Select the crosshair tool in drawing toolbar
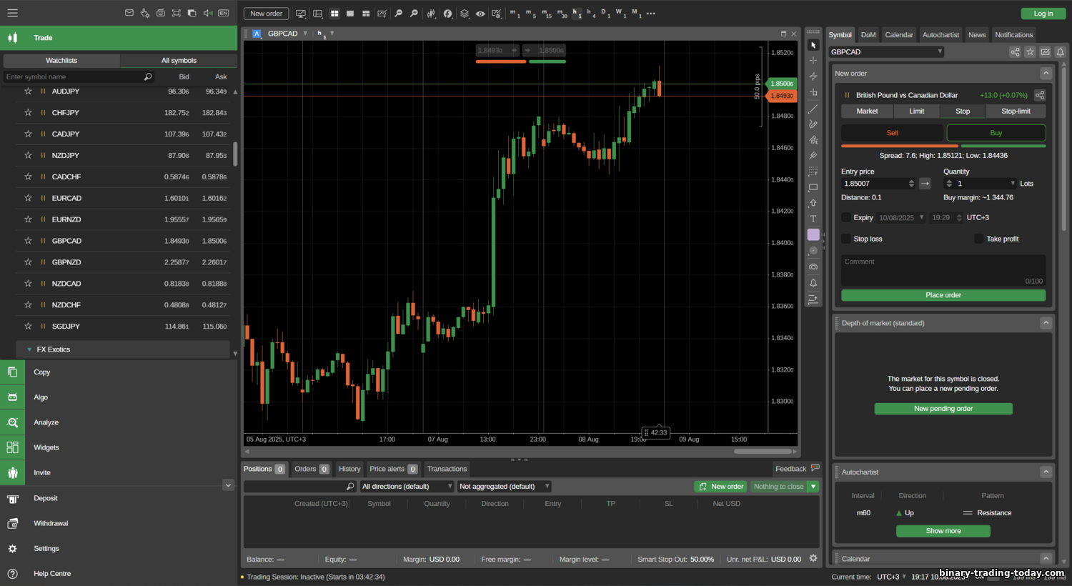The image size is (1072, 586). point(813,61)
